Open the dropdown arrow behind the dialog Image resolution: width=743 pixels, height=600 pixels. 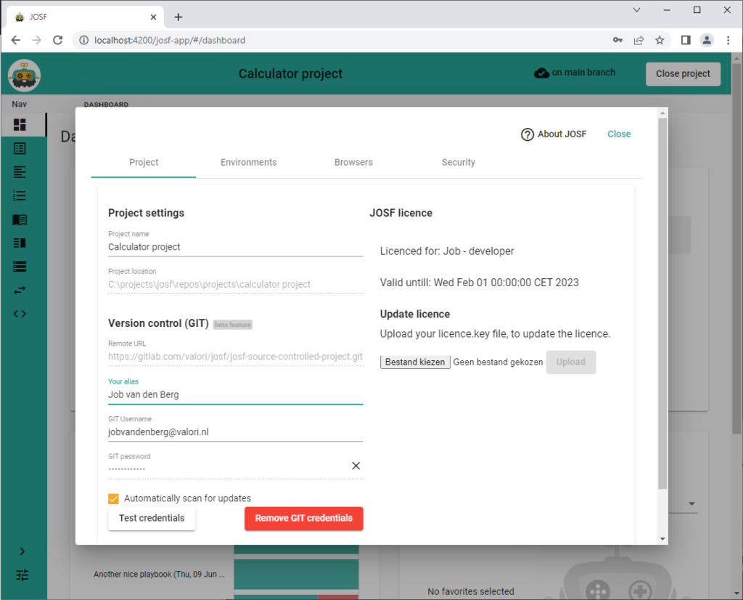691,504
